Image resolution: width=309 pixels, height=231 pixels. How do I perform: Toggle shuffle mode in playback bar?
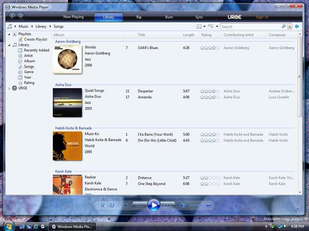coord(103,206)
